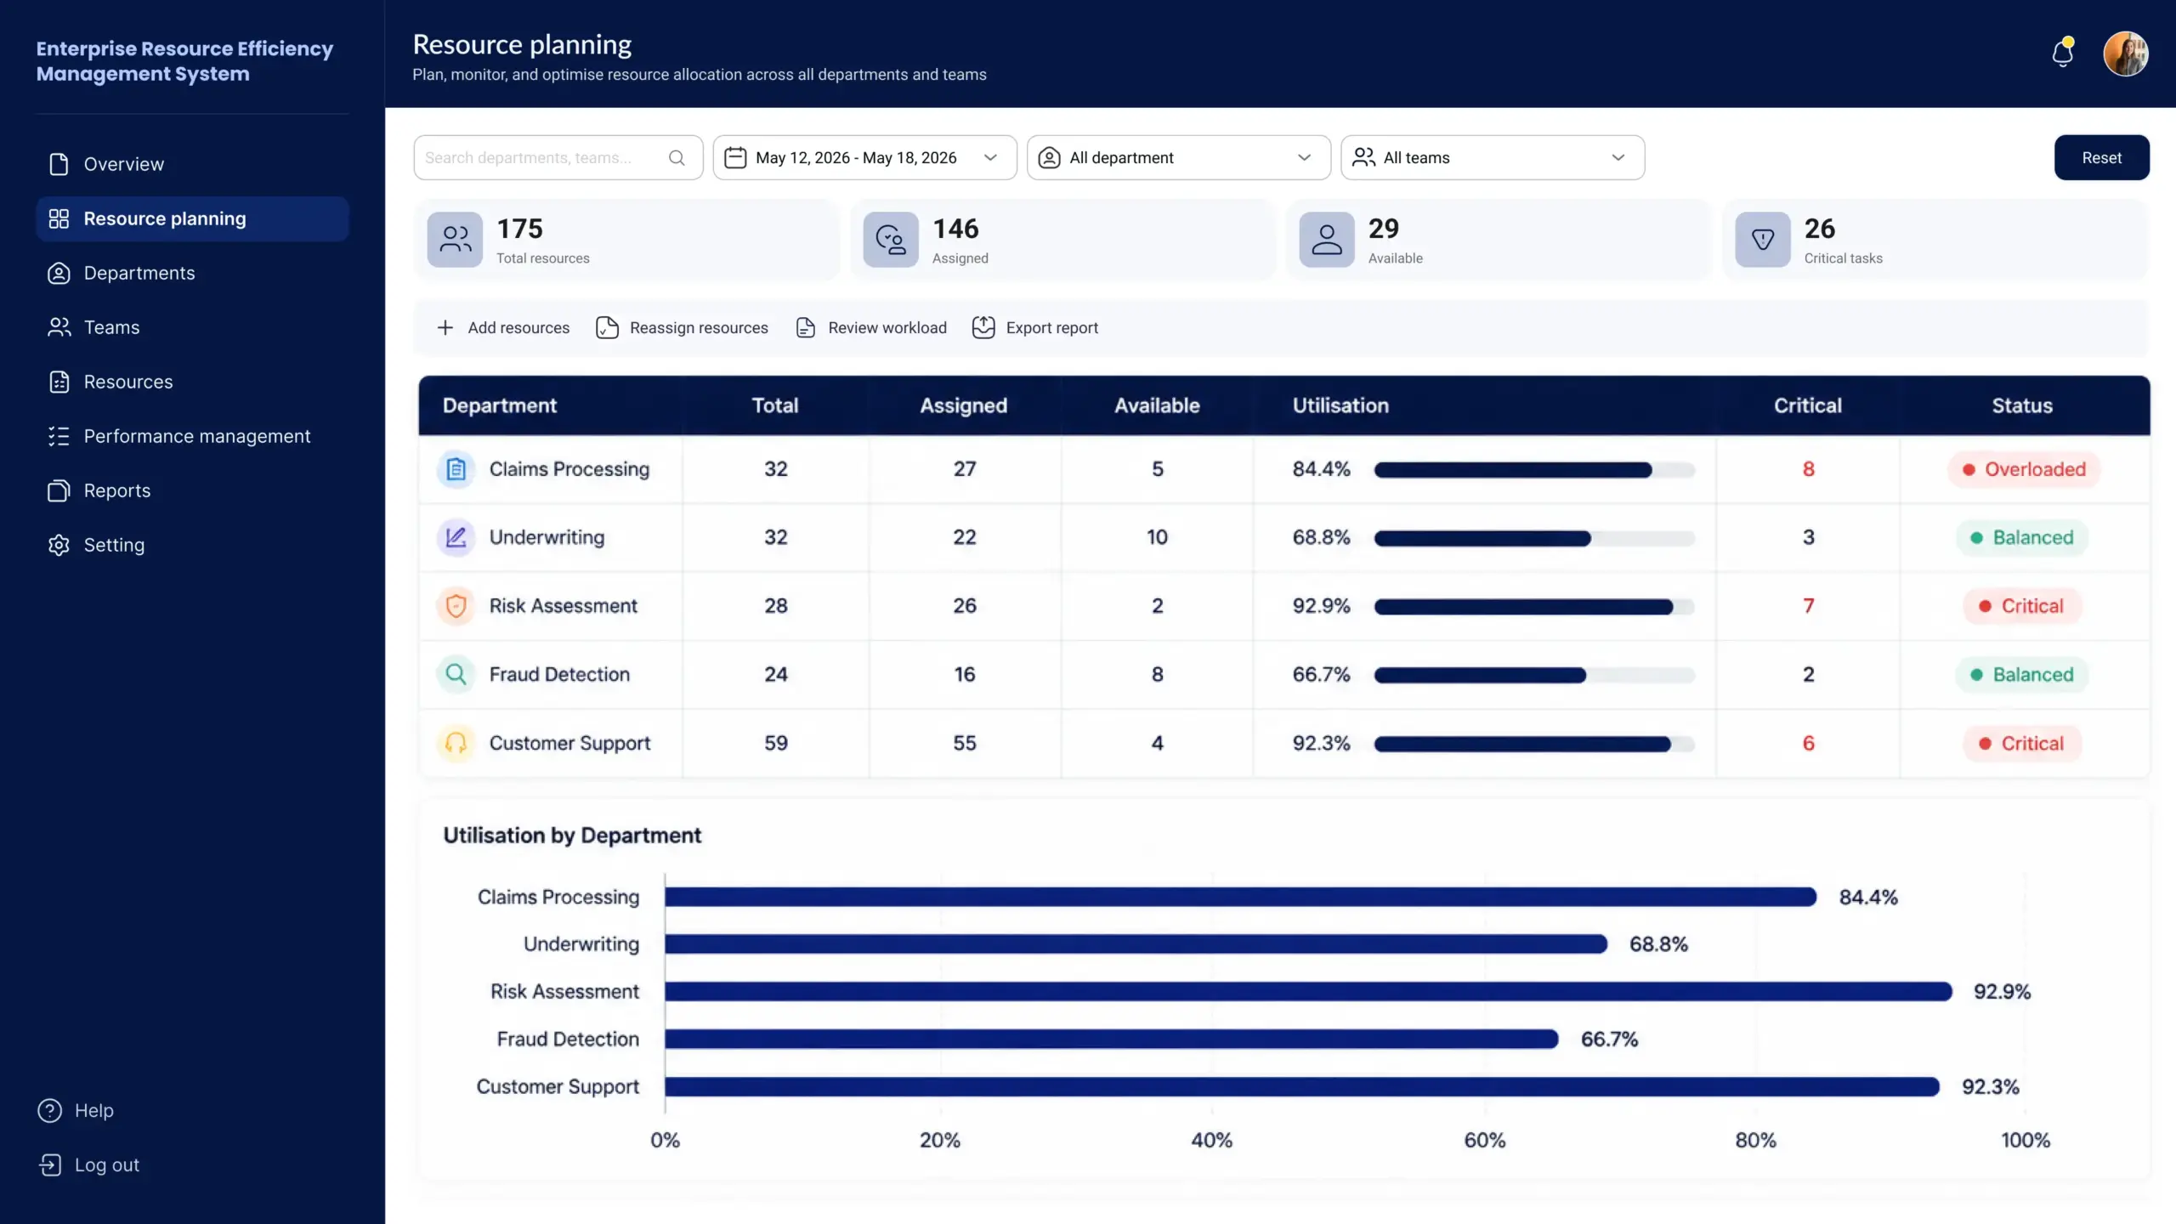
Task: Open the All teams dropdown
Action: [1493, 158]
